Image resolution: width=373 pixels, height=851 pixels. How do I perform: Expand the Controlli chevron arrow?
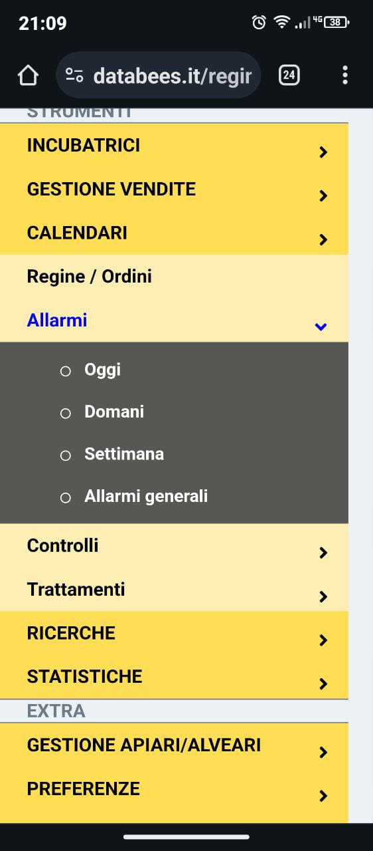point(323,552)
